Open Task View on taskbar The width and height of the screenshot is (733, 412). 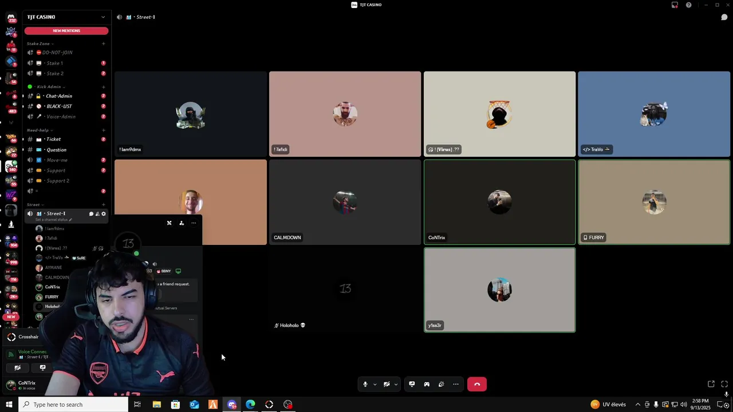pos(137,405)
